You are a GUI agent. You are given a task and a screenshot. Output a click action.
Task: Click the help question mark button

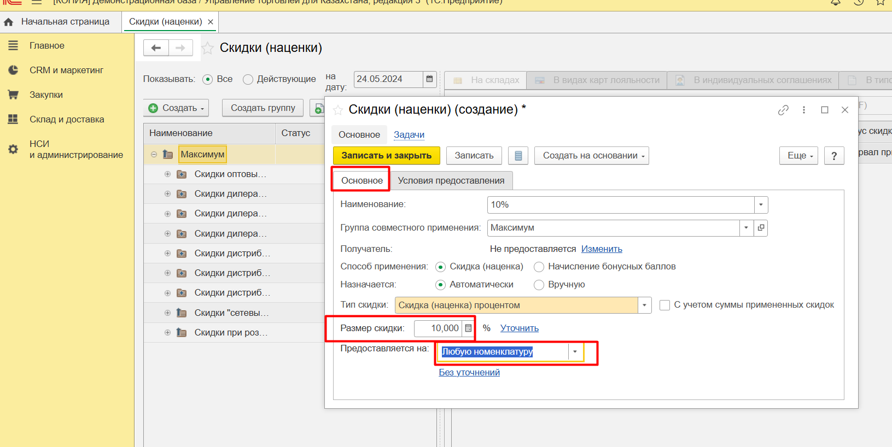(x=833, y=156)
